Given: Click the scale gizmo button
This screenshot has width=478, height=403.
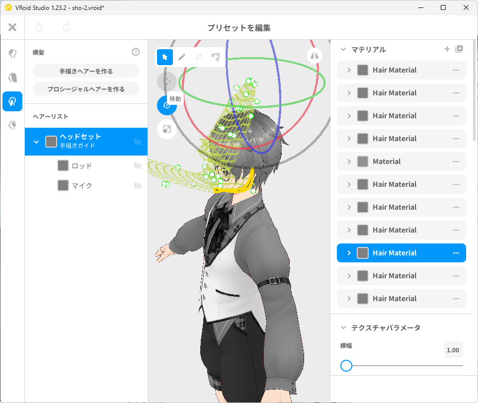Looking at the screenshot, I should (x=167, y=129).
